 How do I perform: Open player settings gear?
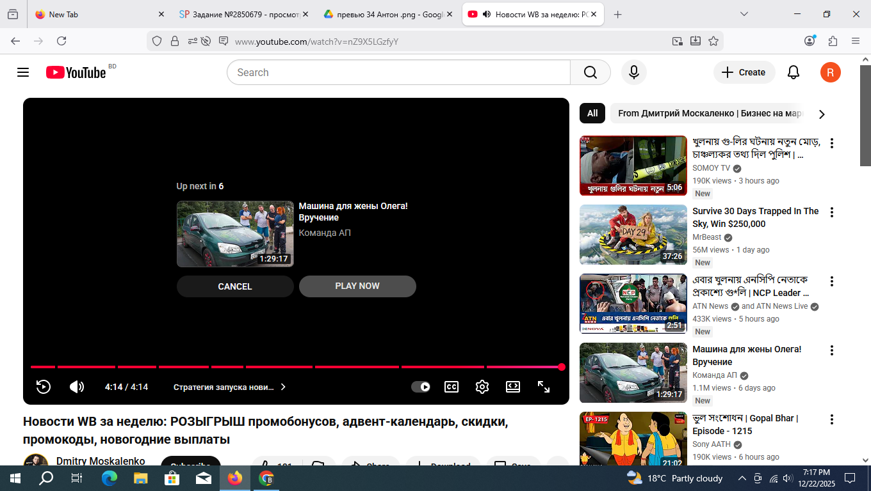482,387
